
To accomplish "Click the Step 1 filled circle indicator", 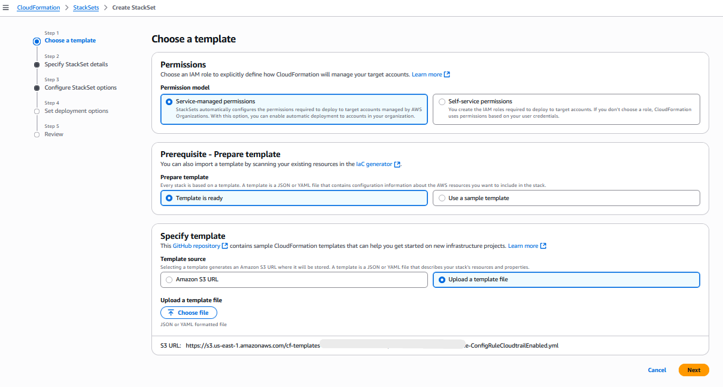I will pyautogui.click(x=37, y=41).
